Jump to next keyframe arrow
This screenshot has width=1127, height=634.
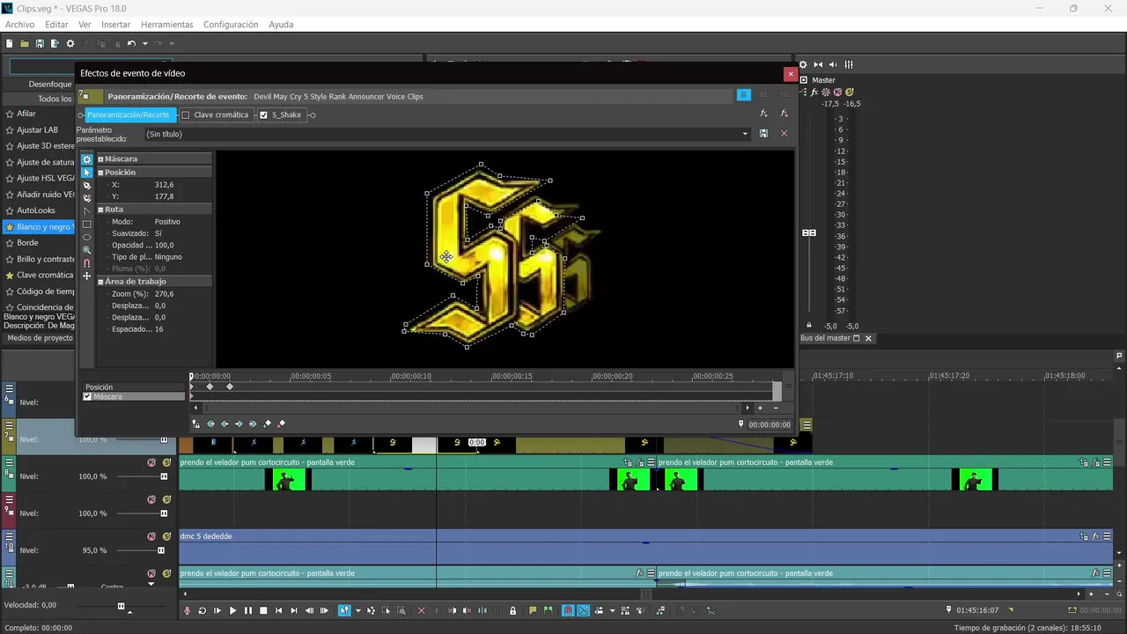pos(239,424)
